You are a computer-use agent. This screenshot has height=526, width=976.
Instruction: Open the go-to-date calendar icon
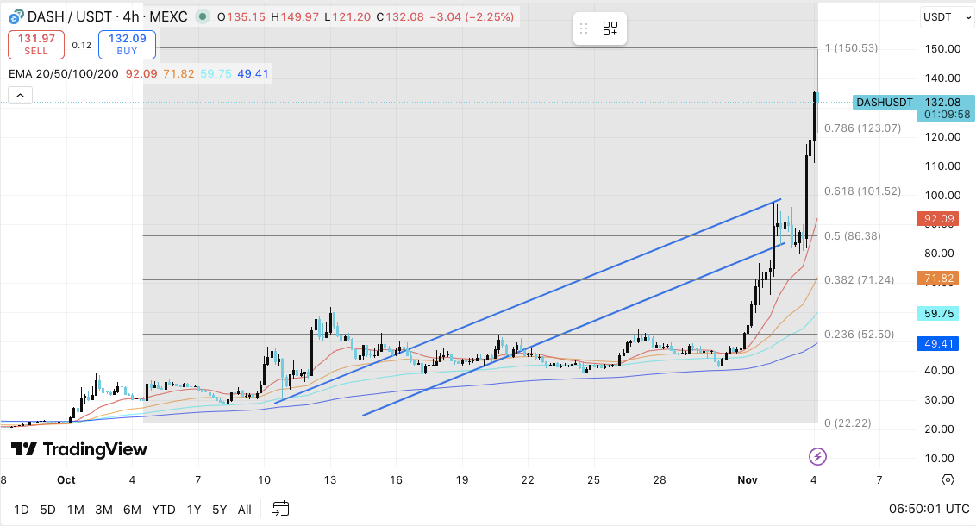(280, 510)
